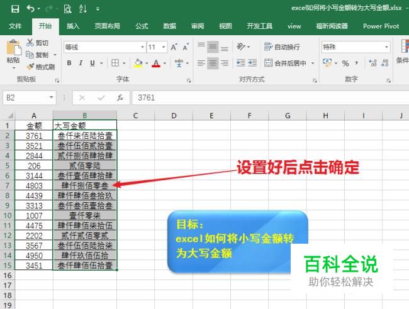Open the Copy options dropdown arrow
Screen dimensions: 409x309
pos(55,55)
